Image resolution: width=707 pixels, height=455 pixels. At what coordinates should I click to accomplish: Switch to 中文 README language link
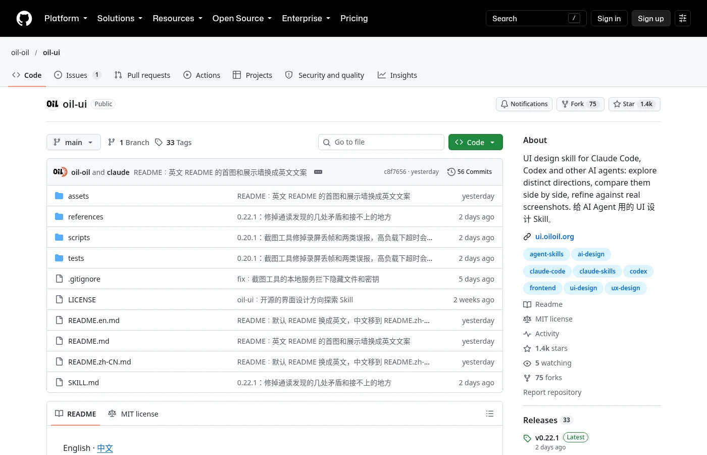click(x=105, y=448)
